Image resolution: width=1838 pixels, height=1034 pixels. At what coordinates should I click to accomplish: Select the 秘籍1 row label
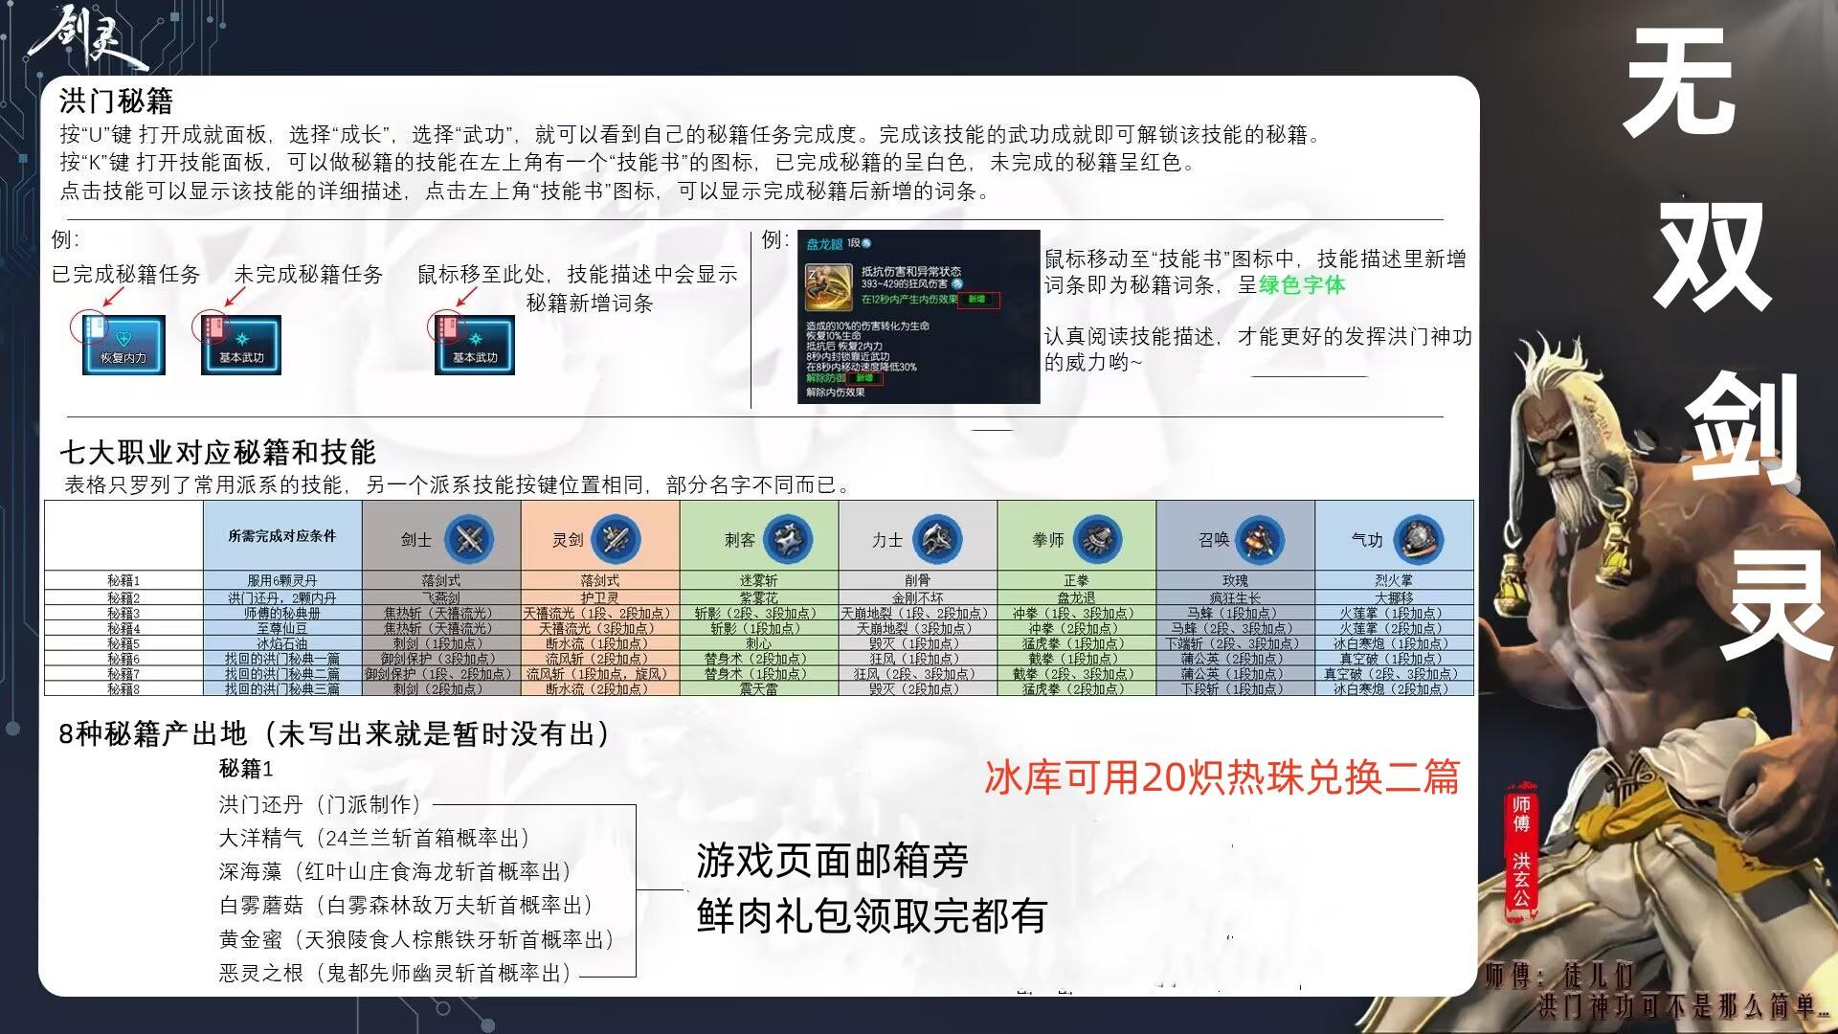[123, 580]
